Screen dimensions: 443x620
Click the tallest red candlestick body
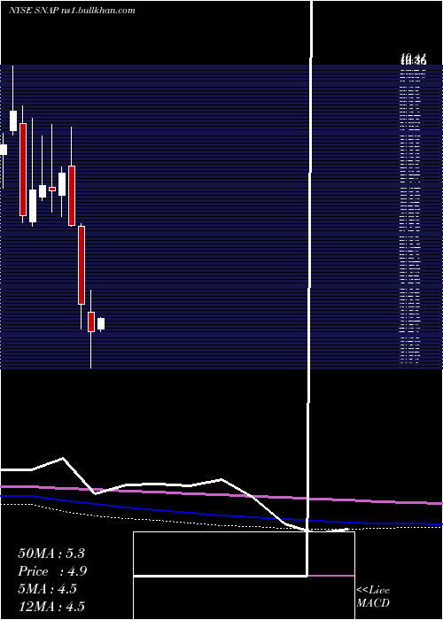[x=23, y=170]
